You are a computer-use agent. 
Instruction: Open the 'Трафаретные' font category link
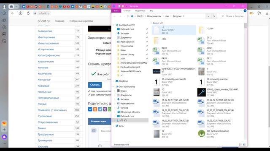coord(46,134)
